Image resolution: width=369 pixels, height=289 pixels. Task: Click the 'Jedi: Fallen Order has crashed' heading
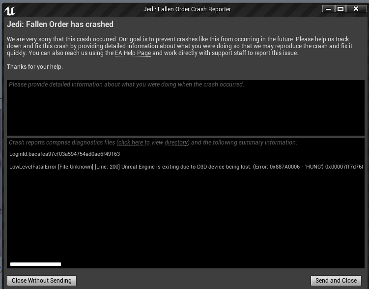(x=60, y=24)
